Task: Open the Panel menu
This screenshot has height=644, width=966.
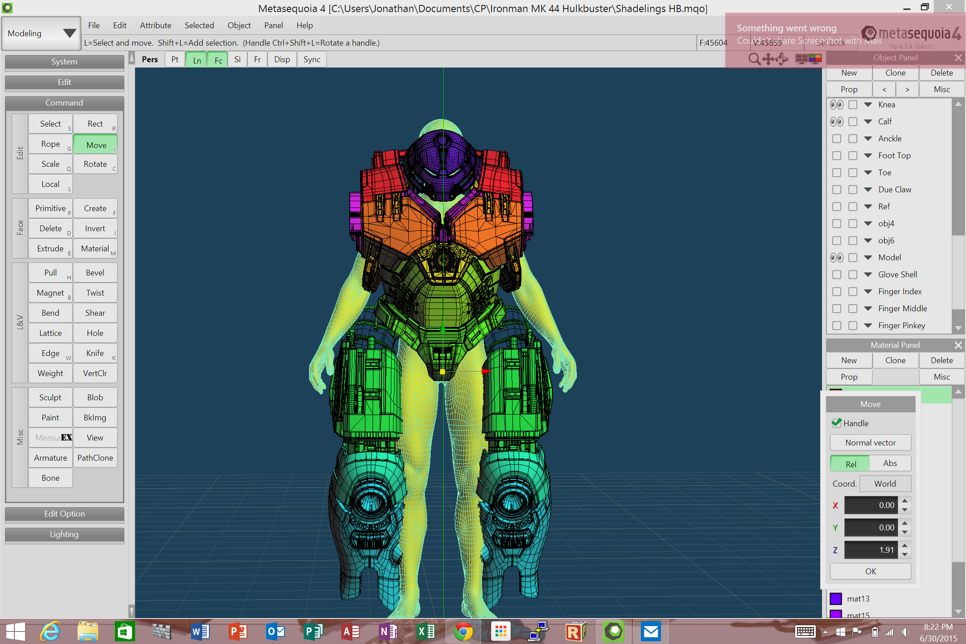Action: coord(273,25)
